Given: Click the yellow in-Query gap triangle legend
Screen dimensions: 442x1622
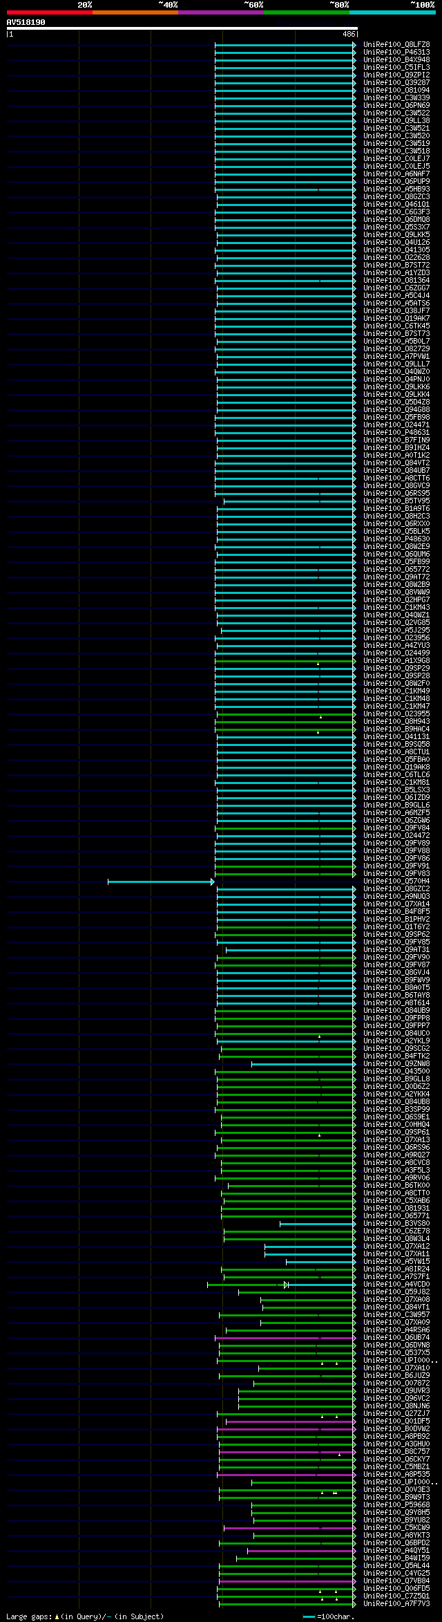Looking at the screenshot, I should coord(57,1617).
